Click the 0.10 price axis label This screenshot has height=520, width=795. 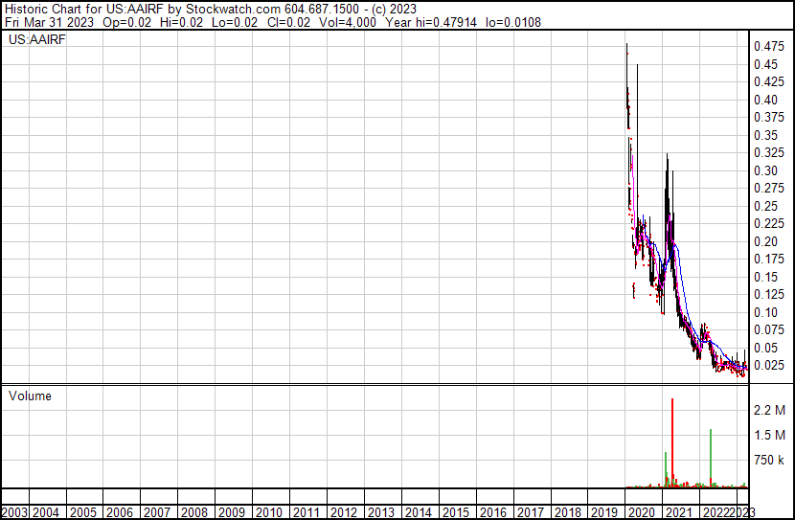click(x=764, y=312)
